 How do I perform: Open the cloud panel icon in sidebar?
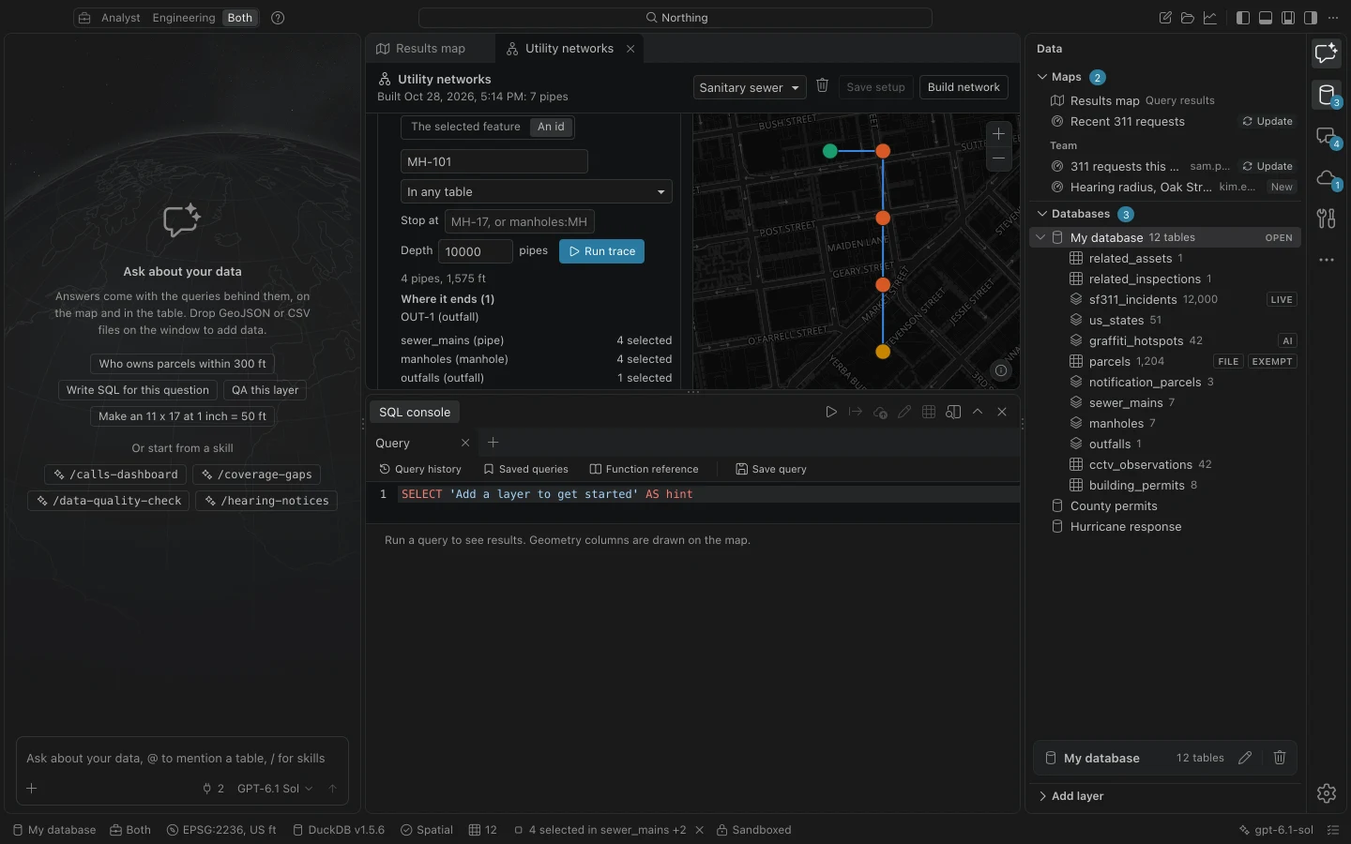tap(1326, 177)
